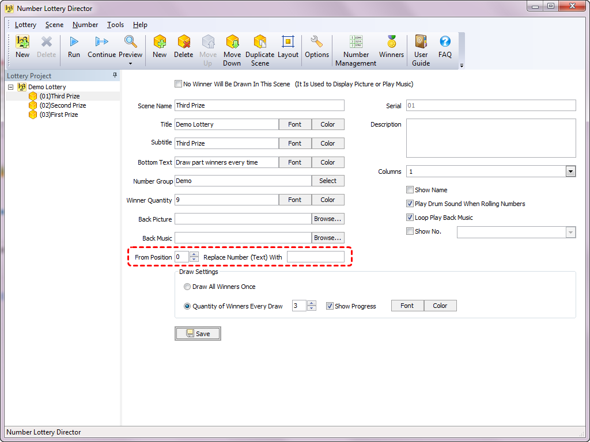This screenshot has width=590, height=442.
Task: Click Color button next to Title
Action: (328, 124)
